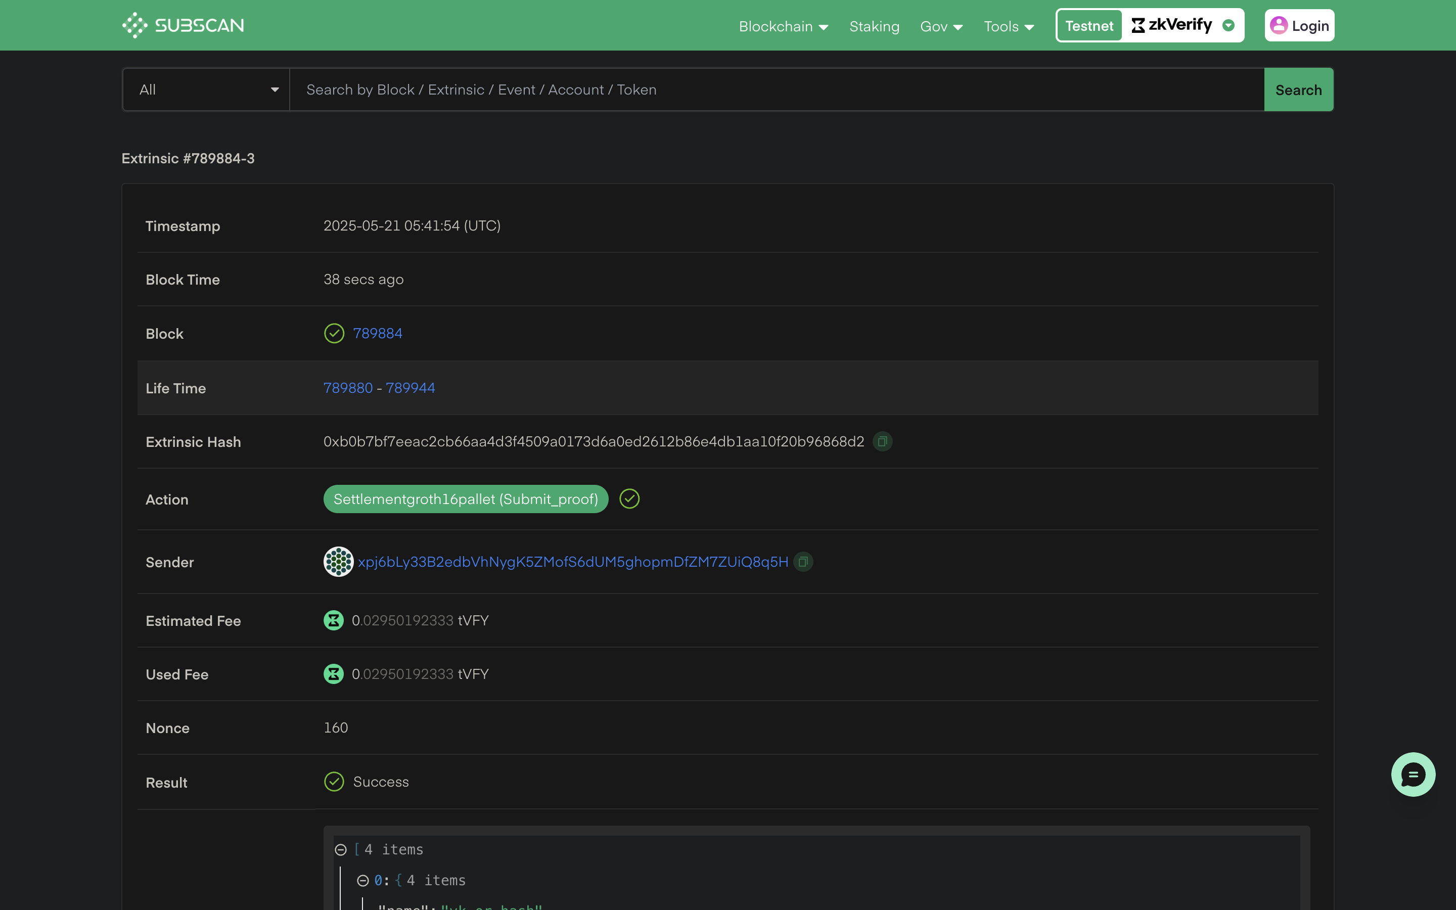This screenshot has height=910, width=1456.
Task: Open the Tools menu
Action: click(x=1009, y=26)
